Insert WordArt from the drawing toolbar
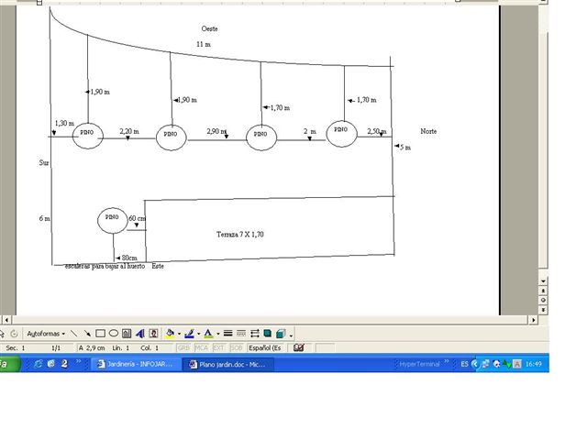The height and width of the screenshot is (440, 587). (140, 334)
